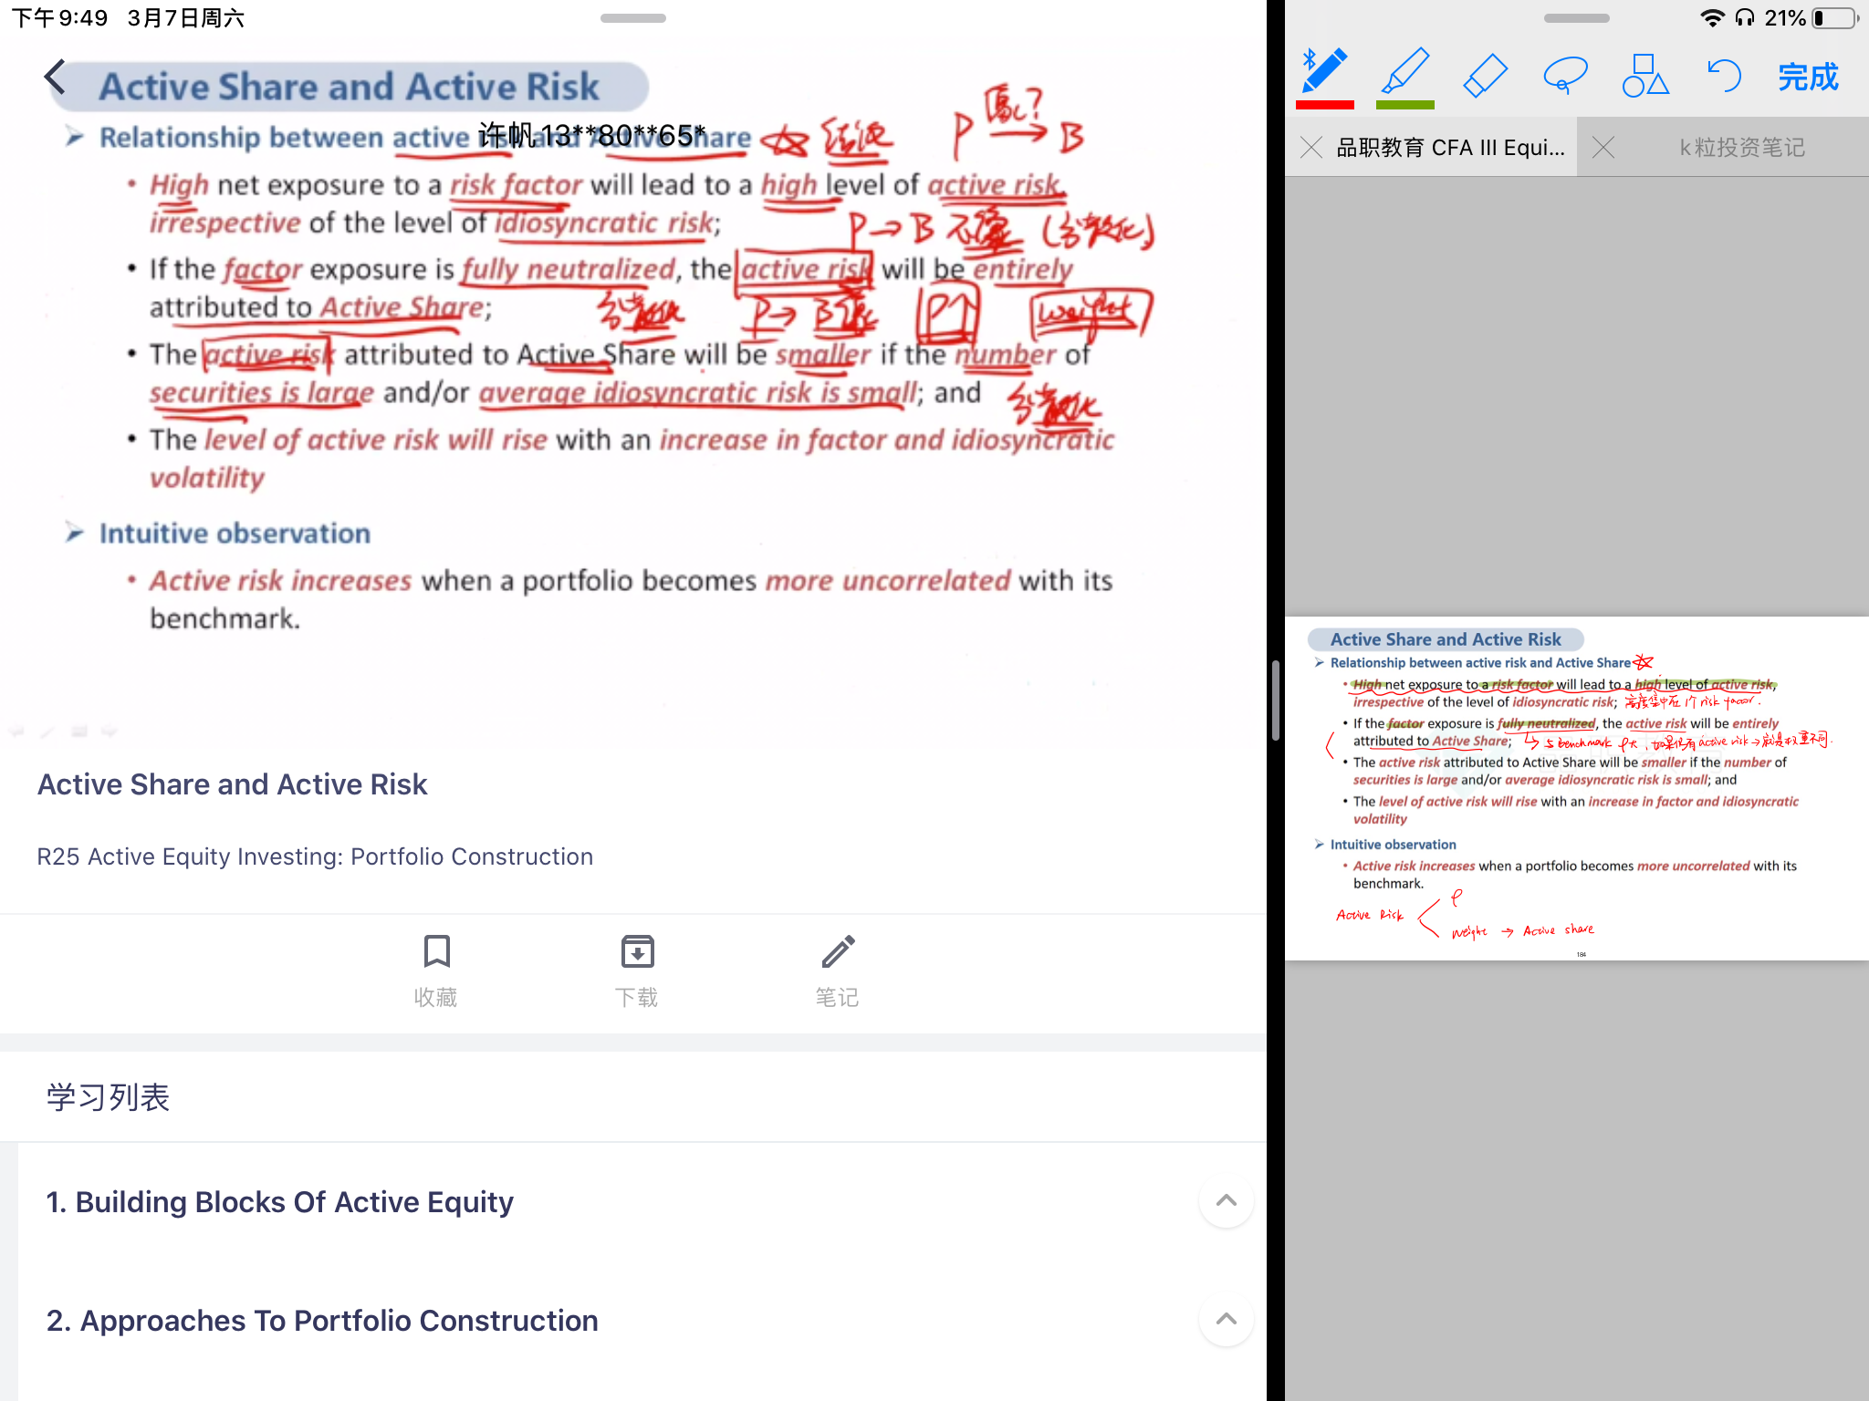Viewport: 1869px width, 1401px height.
Task: Tap the Active Share and Active Risk title
Action: coord(232,784)
